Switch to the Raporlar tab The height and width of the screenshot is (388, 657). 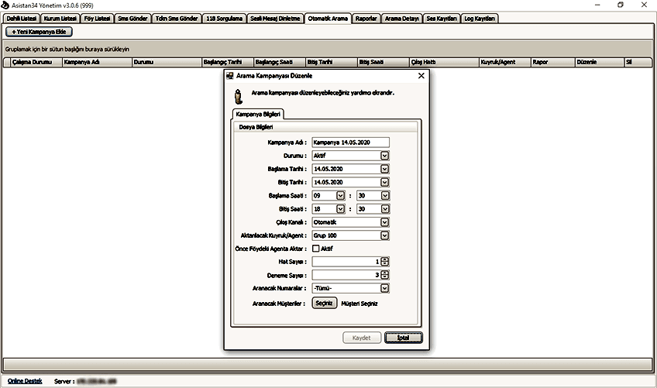366,18
